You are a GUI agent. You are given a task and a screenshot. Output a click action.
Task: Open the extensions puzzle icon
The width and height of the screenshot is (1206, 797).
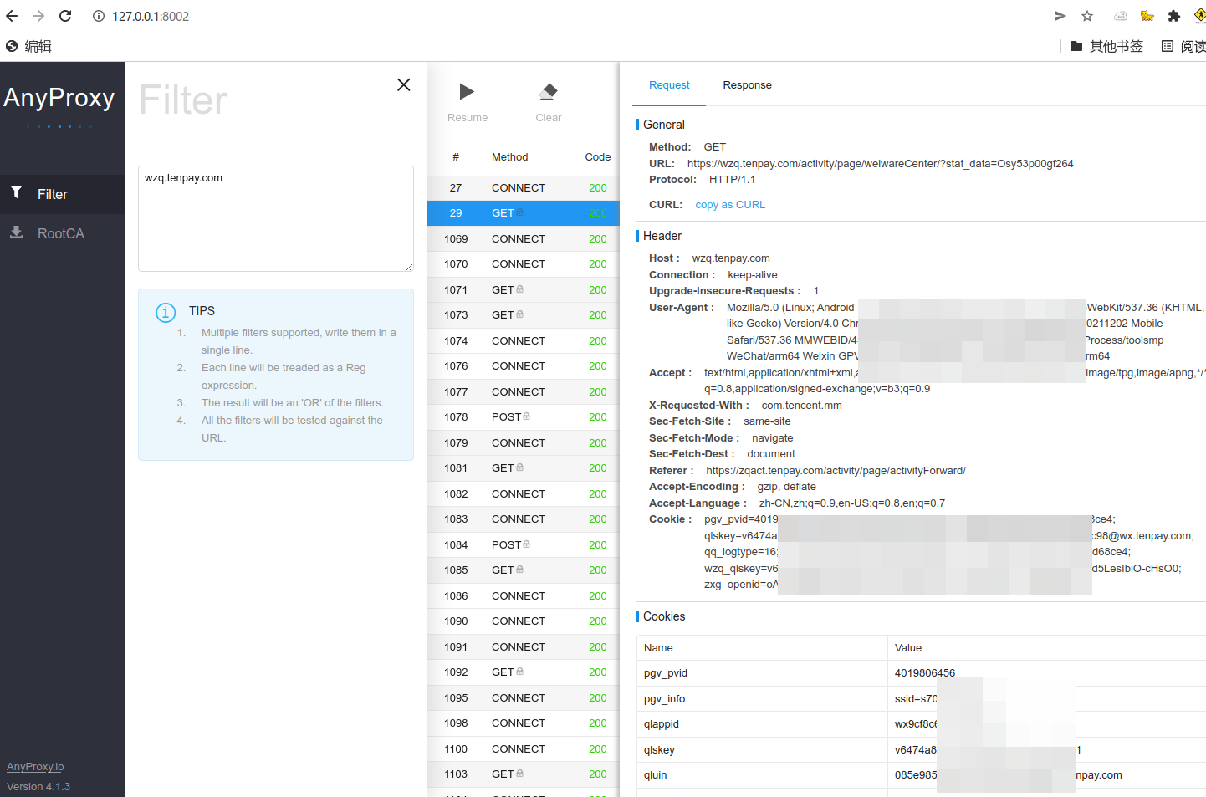tap(1174, 16)
